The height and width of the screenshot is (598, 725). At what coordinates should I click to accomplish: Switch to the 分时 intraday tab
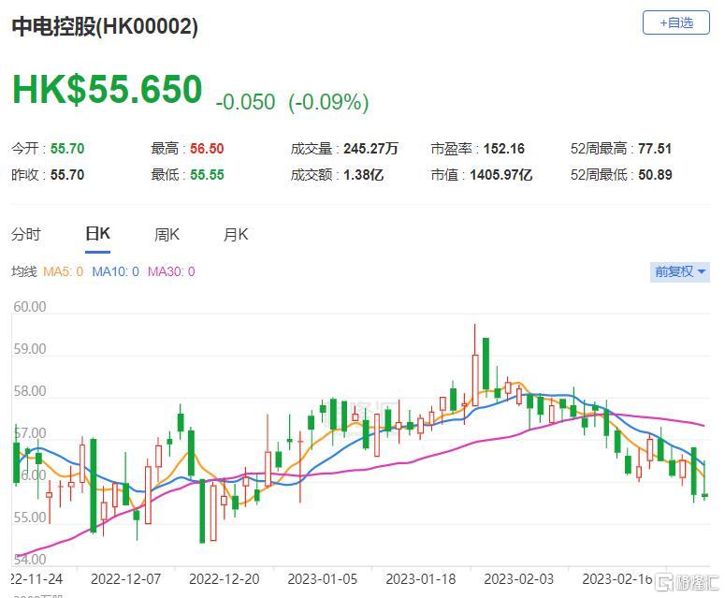pos(26,235)
